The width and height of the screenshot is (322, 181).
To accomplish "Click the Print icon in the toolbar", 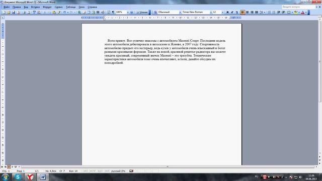I will (x=24, y=12).
